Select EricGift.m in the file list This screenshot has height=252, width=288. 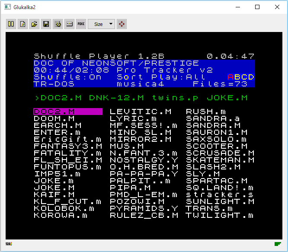(x=67, y=139)
